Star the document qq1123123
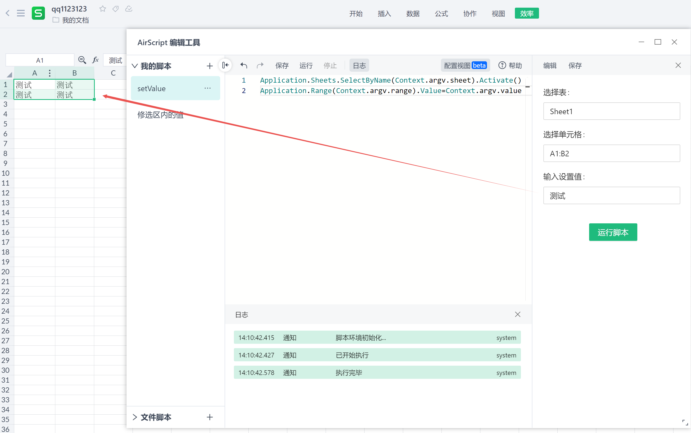Image resolution: width=691 pixels, height=433 pixels. point(102,9)
